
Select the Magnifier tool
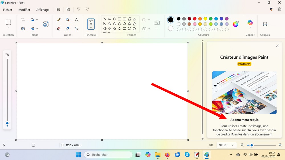76,28
